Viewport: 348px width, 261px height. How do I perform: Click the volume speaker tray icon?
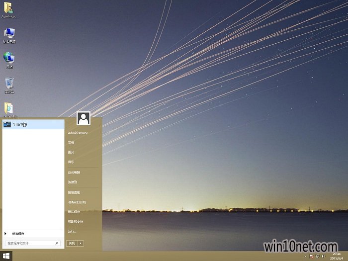[323, 257]
